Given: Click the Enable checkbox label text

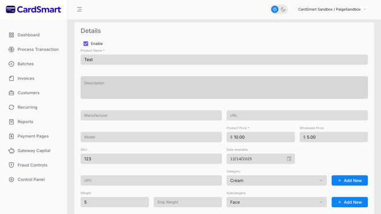Looking at the screenshot, I should [x=97, y=44].
